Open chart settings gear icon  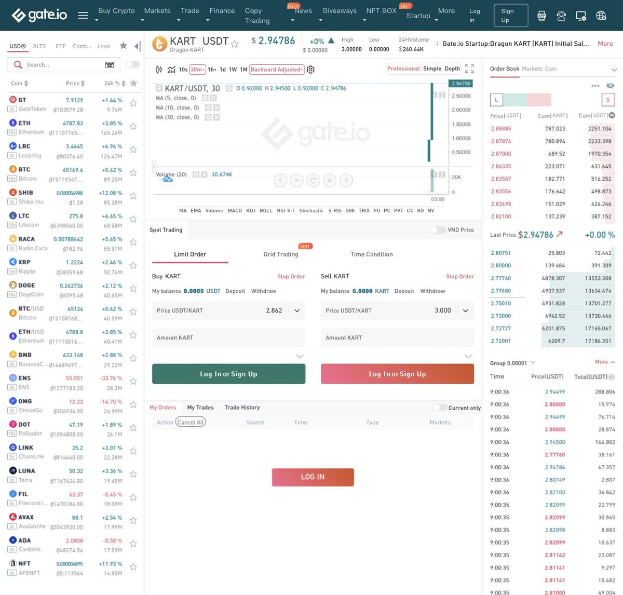click(310, 70)
